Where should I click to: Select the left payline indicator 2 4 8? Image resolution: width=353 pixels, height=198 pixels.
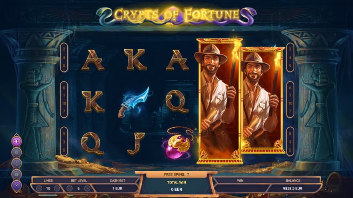click(x=64, y=58)
